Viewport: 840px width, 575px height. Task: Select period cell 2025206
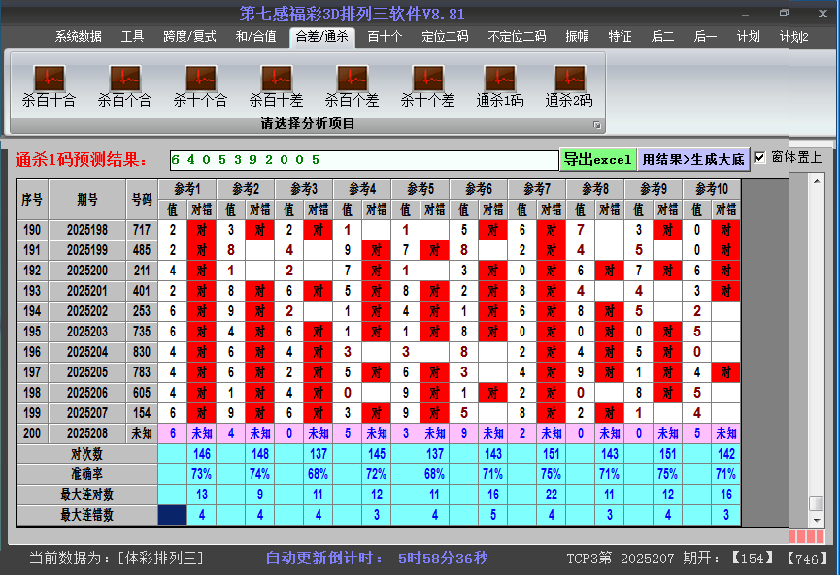coord(87,393)
